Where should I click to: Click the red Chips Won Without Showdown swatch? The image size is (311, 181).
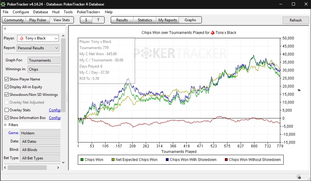pyautogui.click(x=226, y=160)
